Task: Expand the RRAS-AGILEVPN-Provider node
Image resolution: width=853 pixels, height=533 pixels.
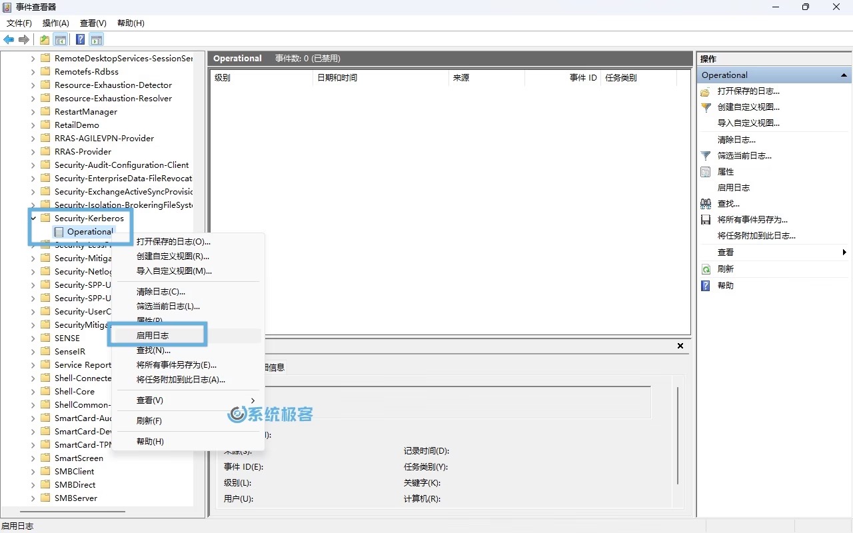Action: 33,139
